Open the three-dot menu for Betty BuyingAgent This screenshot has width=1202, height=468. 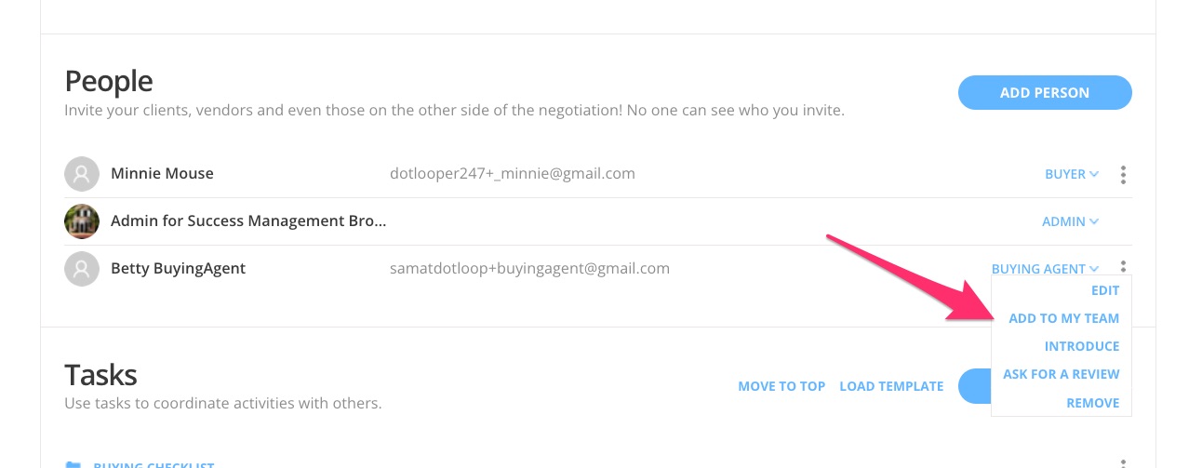pyautogui.click(x=1124, y=266)
